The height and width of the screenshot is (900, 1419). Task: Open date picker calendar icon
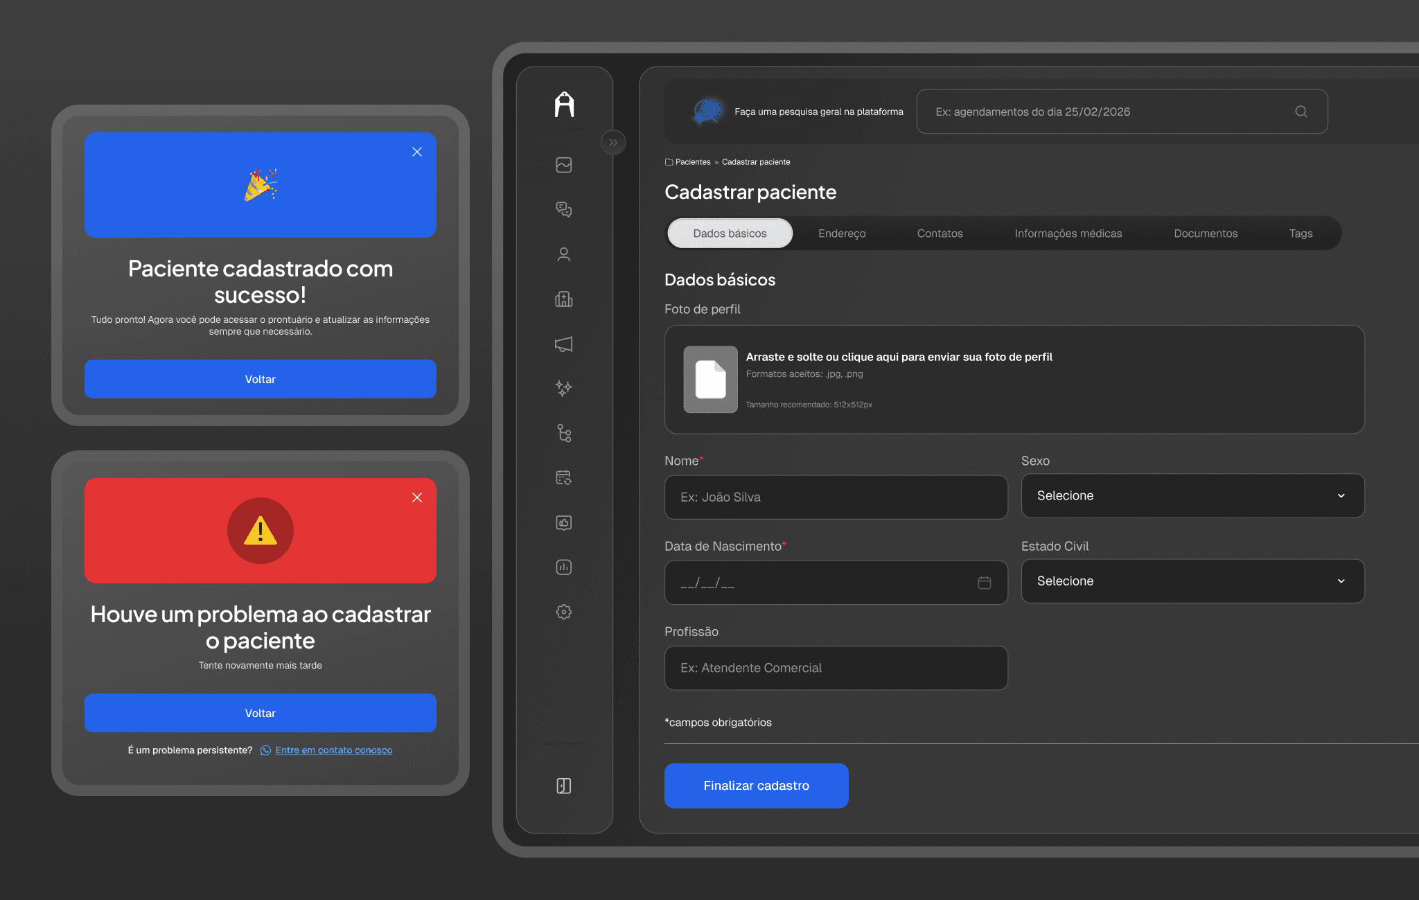pos(984,583)
